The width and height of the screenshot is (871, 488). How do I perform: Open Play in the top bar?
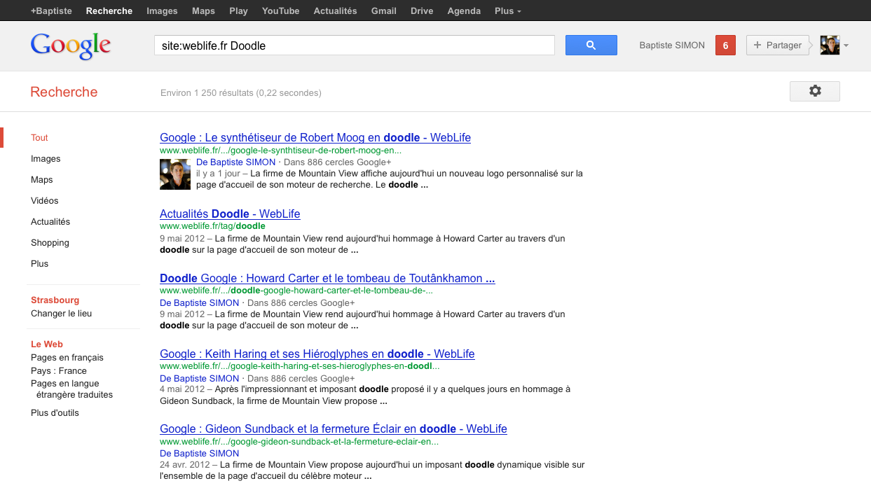(x=238, y=11)
